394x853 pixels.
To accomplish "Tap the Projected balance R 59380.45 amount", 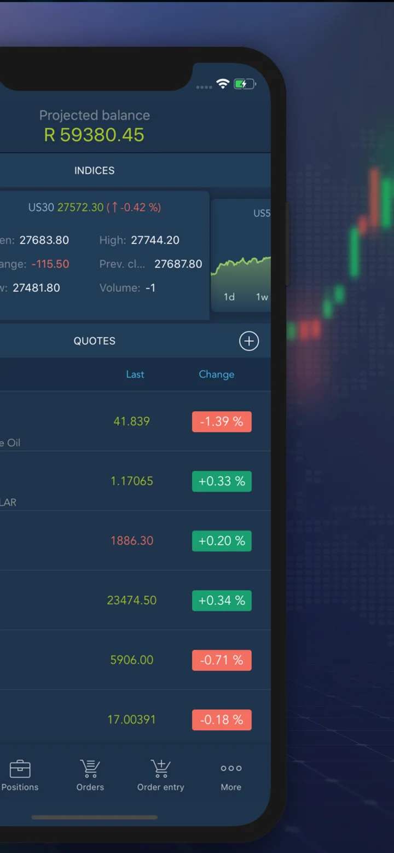I will click(94, 135).
